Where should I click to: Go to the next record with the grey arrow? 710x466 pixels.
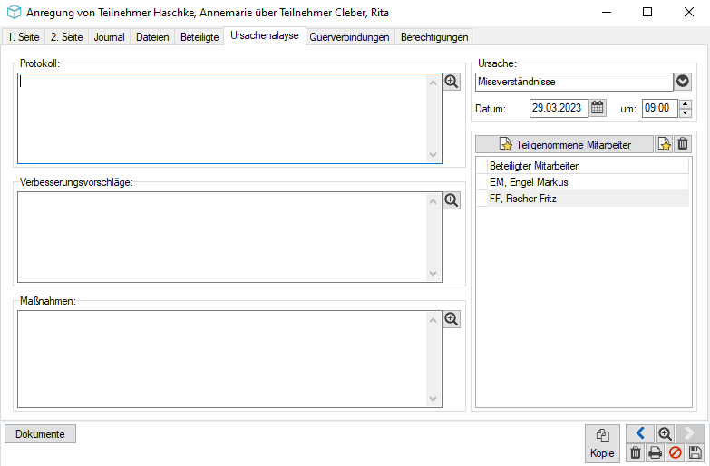[690, 433]
